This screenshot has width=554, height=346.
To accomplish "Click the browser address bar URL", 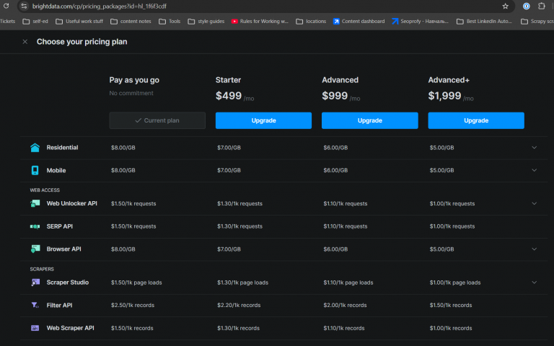I will click(100, 6).
